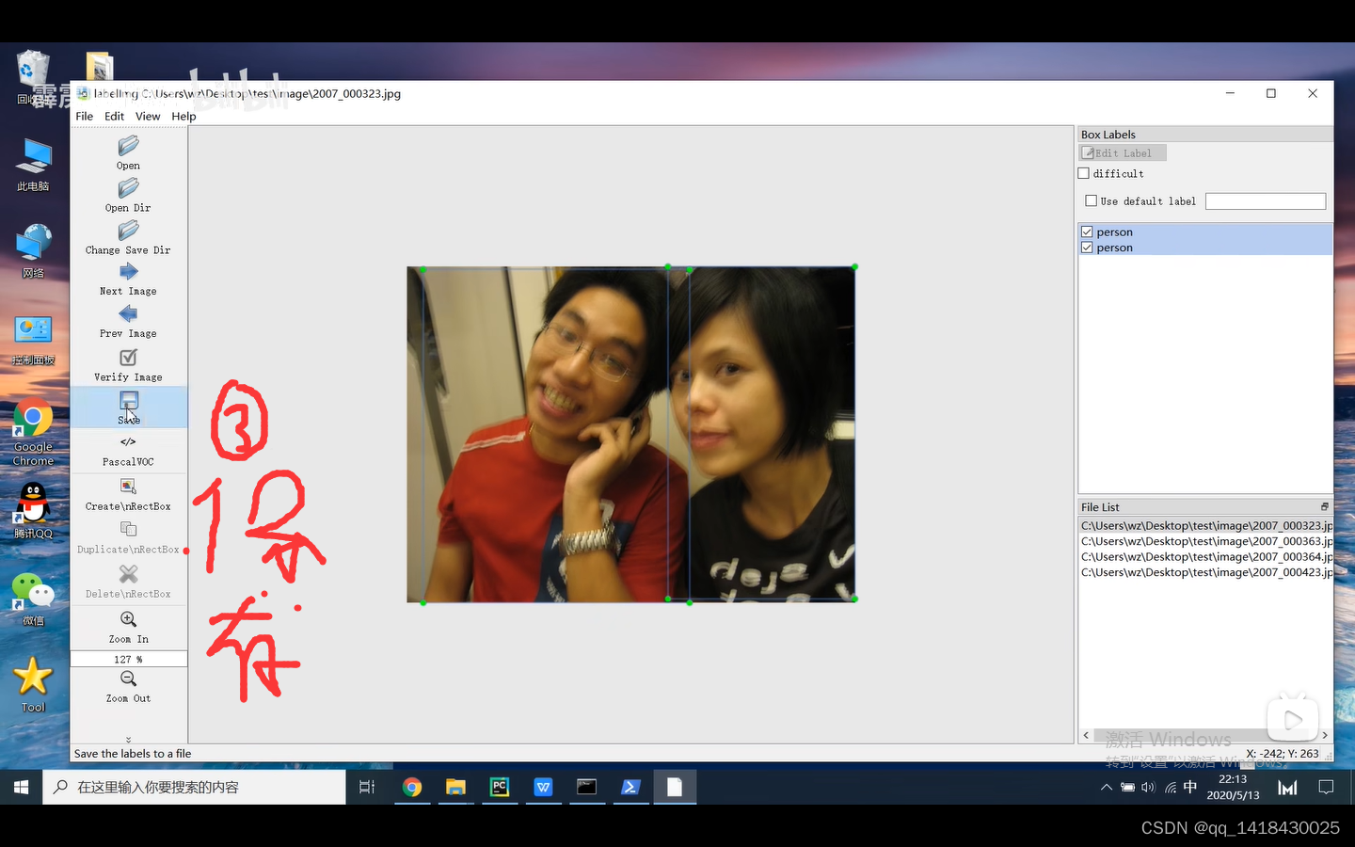Screen dimensions: 1355x847
Task: Click the Edit Label button
Action: (1123, 153)
